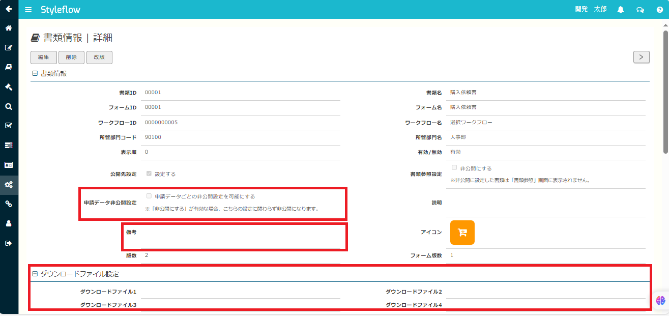Click the ダウンロードファイル3 label
The height and width of the screenshot is (316, 669).
click(108, 305)
